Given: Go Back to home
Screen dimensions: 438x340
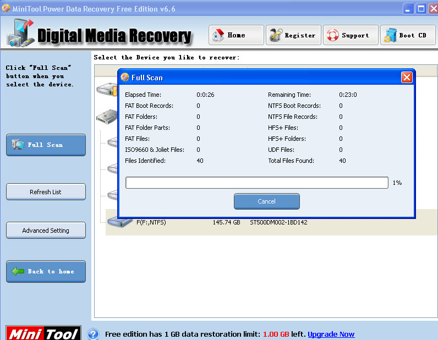Looking at the screenshot, I should click(x=46, y=272).
